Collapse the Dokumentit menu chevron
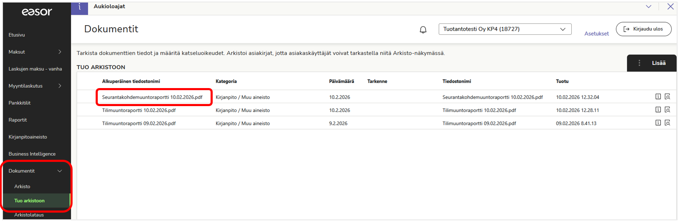This screenshot has height=221, width=680. point(60,171)
